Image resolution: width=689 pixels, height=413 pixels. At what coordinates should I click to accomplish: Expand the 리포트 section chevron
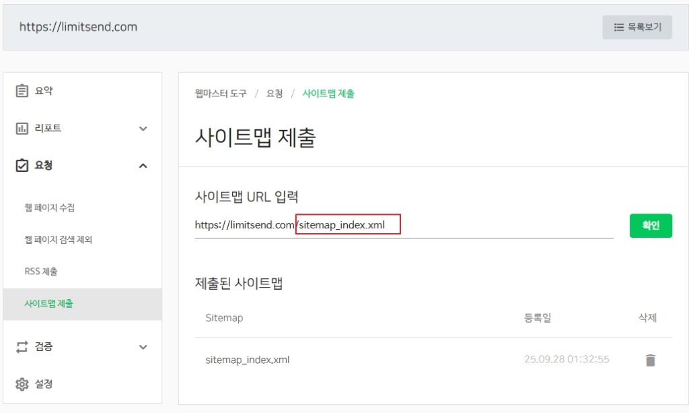(143, 129)
